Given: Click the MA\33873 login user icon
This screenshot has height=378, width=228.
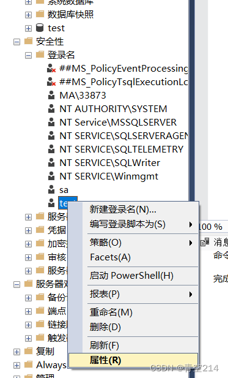Looking at the screenshot, I should 51,95.
